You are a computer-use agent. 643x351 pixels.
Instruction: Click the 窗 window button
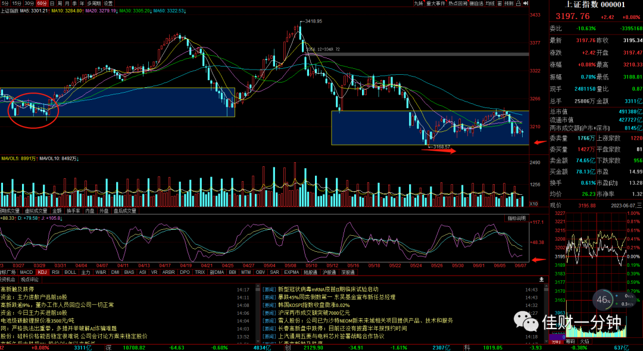click(x=500, y=4)
